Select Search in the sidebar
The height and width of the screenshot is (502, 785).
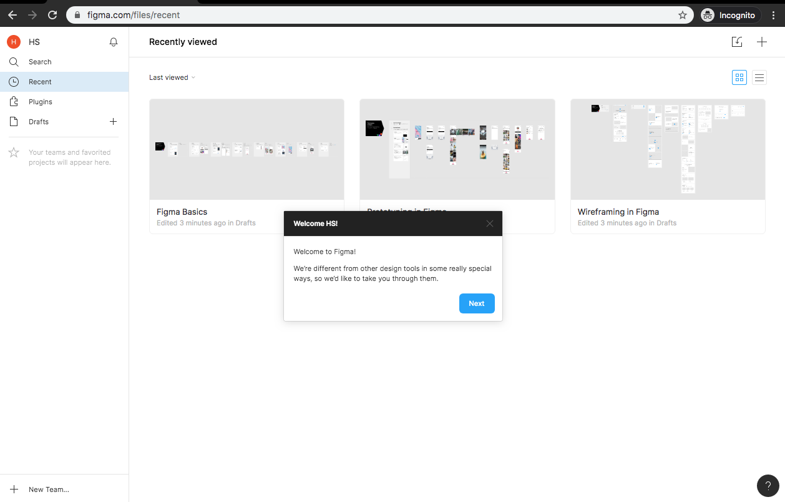(64, 62)
